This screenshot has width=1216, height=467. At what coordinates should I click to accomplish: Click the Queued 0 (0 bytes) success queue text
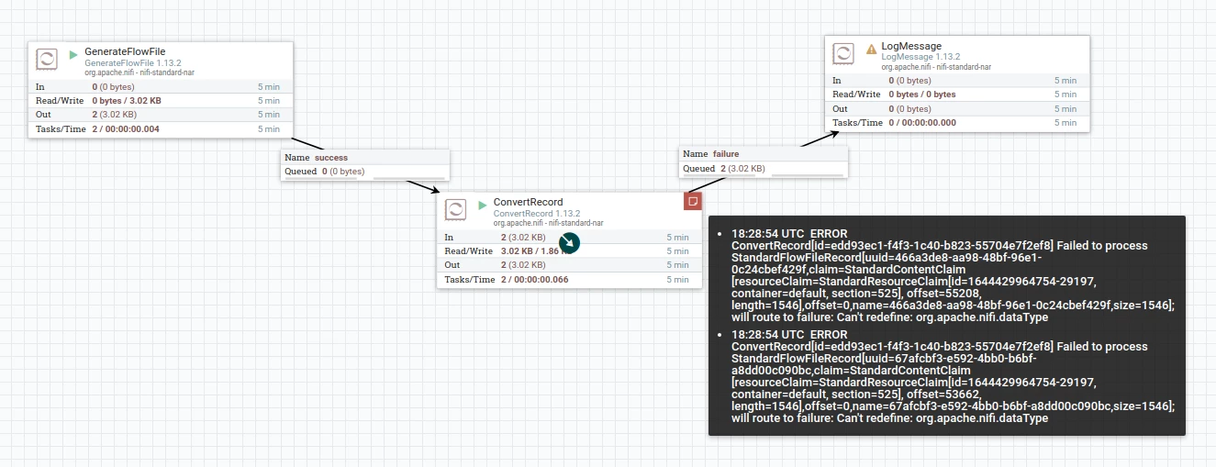(x=325, y=172)
